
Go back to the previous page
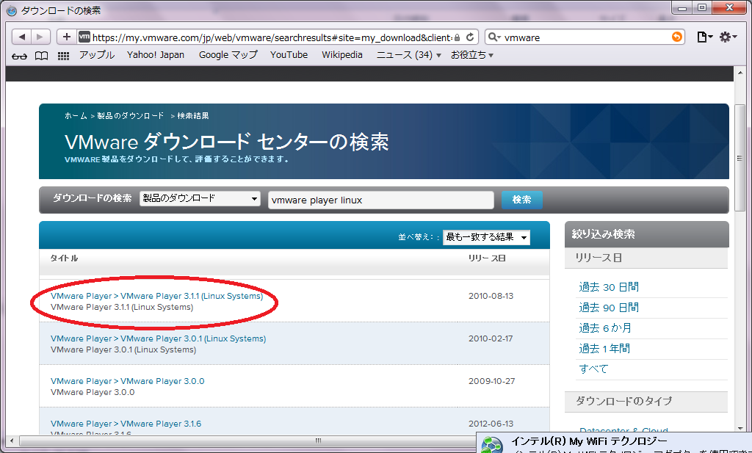21,37
